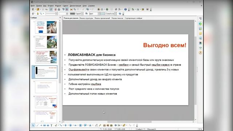The image size is (233, 131).
Task: Click the Выгодно всем! slide title
Action: (165, 45)
